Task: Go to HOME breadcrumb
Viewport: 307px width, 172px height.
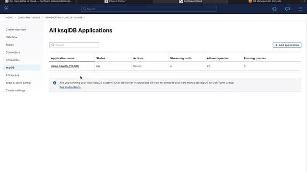Action: click(x=9, y=18)
